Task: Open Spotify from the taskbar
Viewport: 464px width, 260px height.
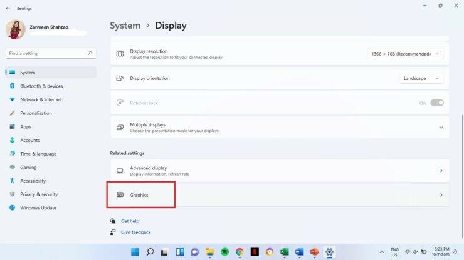Action: (224, 252)
